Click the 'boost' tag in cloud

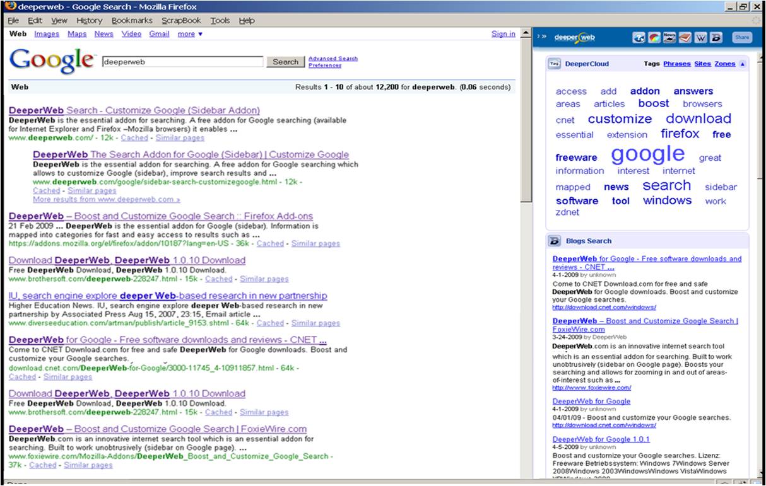point(654,103)
